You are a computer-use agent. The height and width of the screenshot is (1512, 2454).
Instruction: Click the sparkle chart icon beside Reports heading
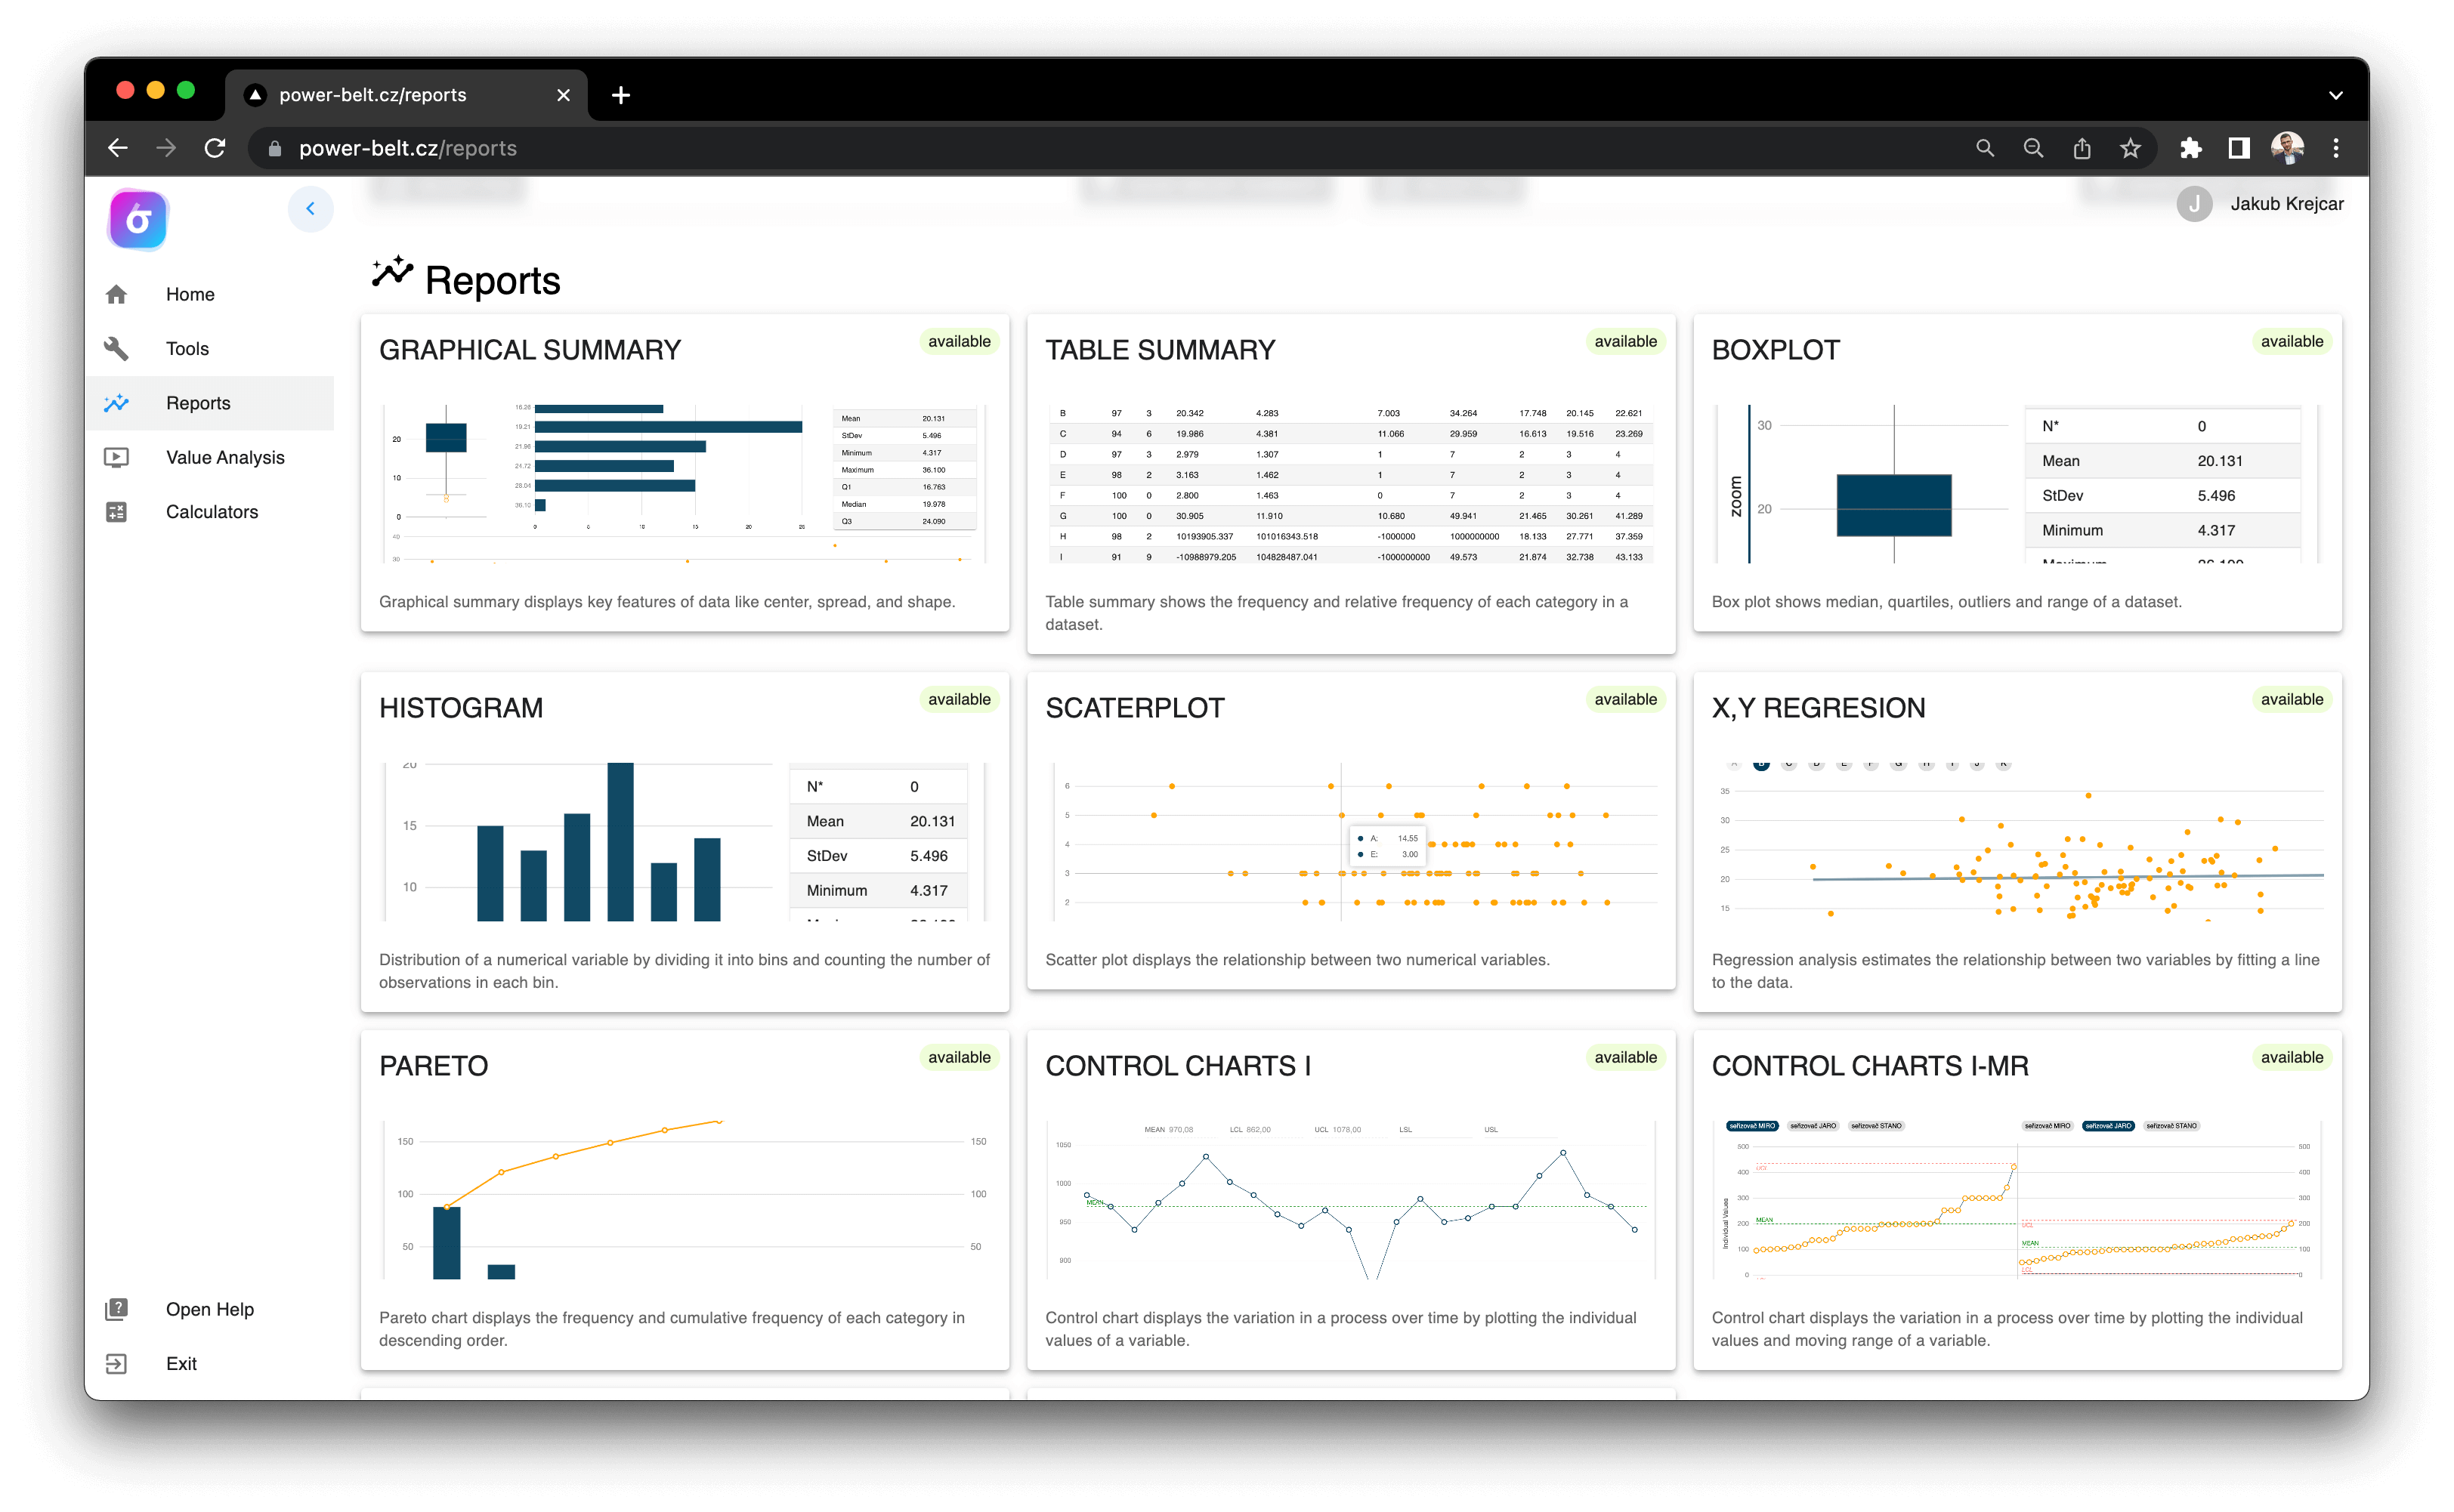[392, 272]
